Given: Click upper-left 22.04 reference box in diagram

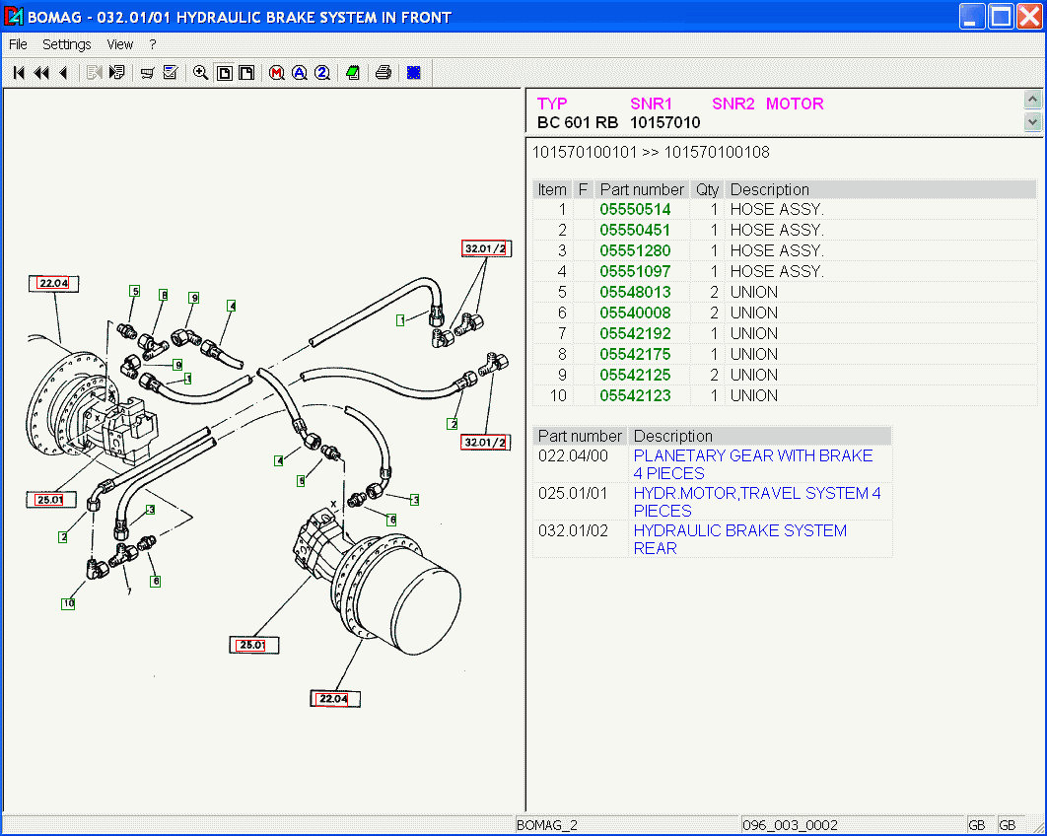Looking at the screenshot, I should point(53,283).
